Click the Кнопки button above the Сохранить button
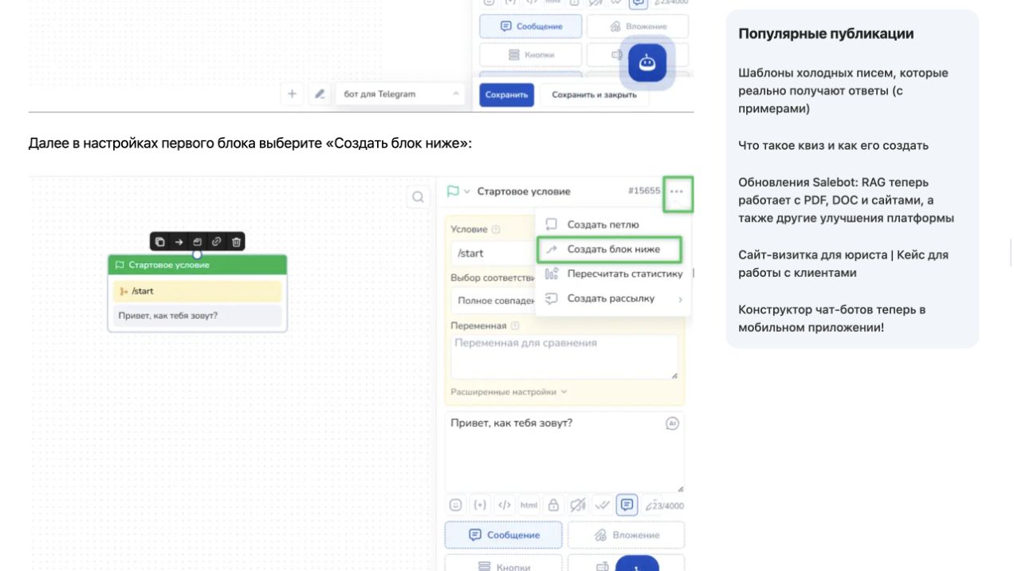1014x571 pixels. [x=529, y=55]
